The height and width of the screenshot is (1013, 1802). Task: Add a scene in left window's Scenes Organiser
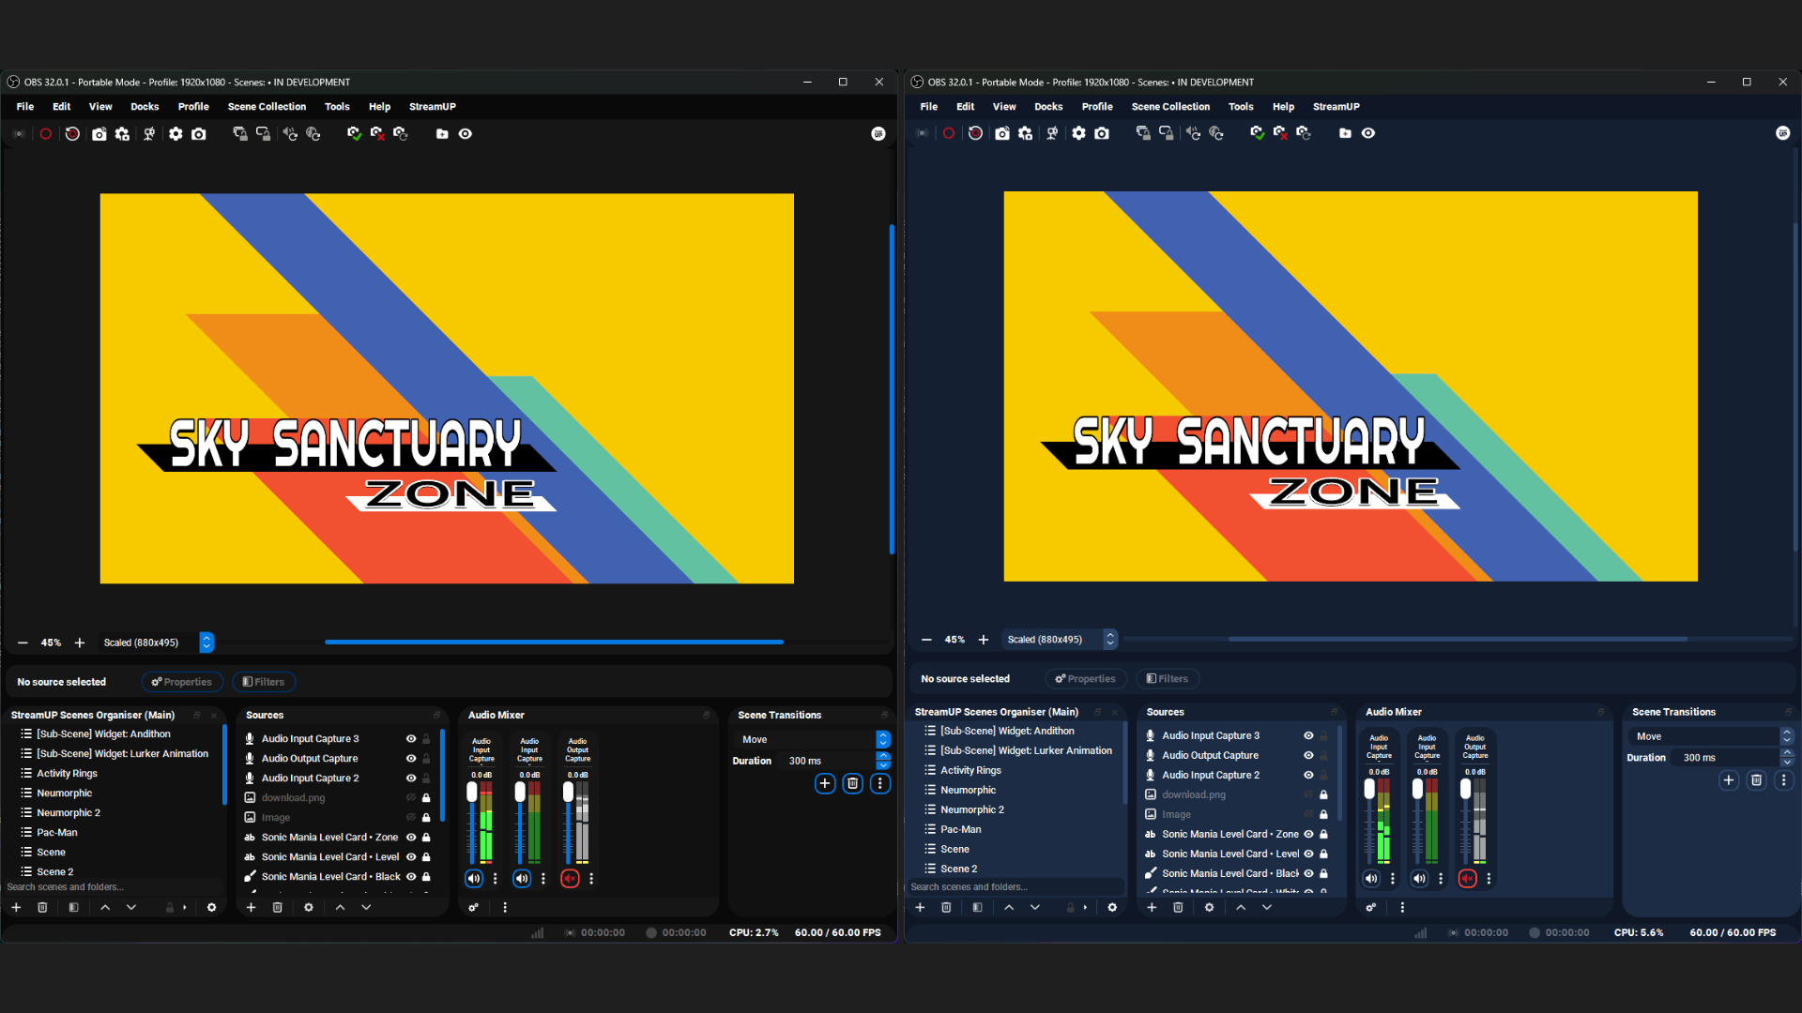coord(16,907)
